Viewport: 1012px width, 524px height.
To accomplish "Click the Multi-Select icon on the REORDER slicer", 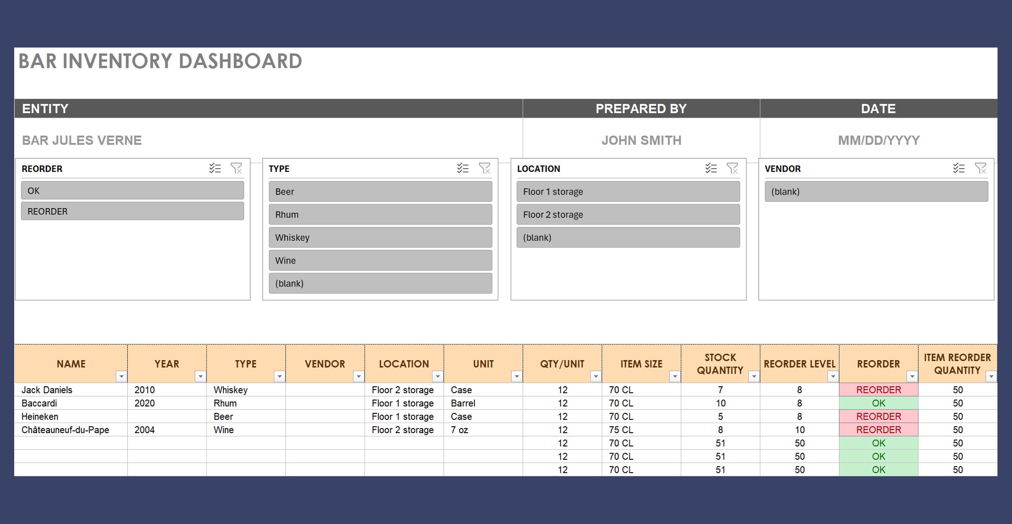I will [x=215, y=168].
